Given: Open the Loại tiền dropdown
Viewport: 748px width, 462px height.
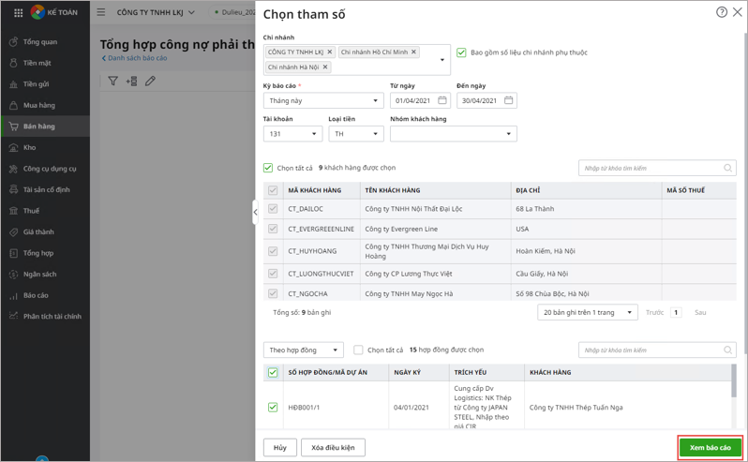Looking at the screenshot, I should [356, 134].
